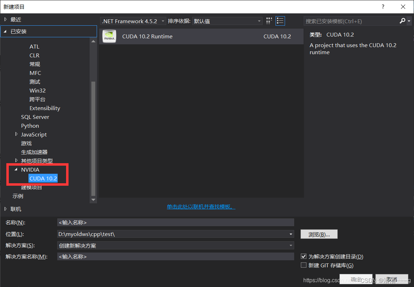Expand the Online (联机) section
This screenshot has height=287, width=414.
pos(6,209)
